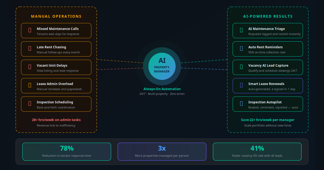The width and height of the screenshot is (324, 170).
Task: Click the icon beside Late Rent Chasing
Action: pyautogui.click(x=30, y=49)
